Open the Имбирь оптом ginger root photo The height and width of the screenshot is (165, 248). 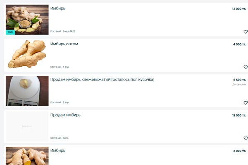27,54
